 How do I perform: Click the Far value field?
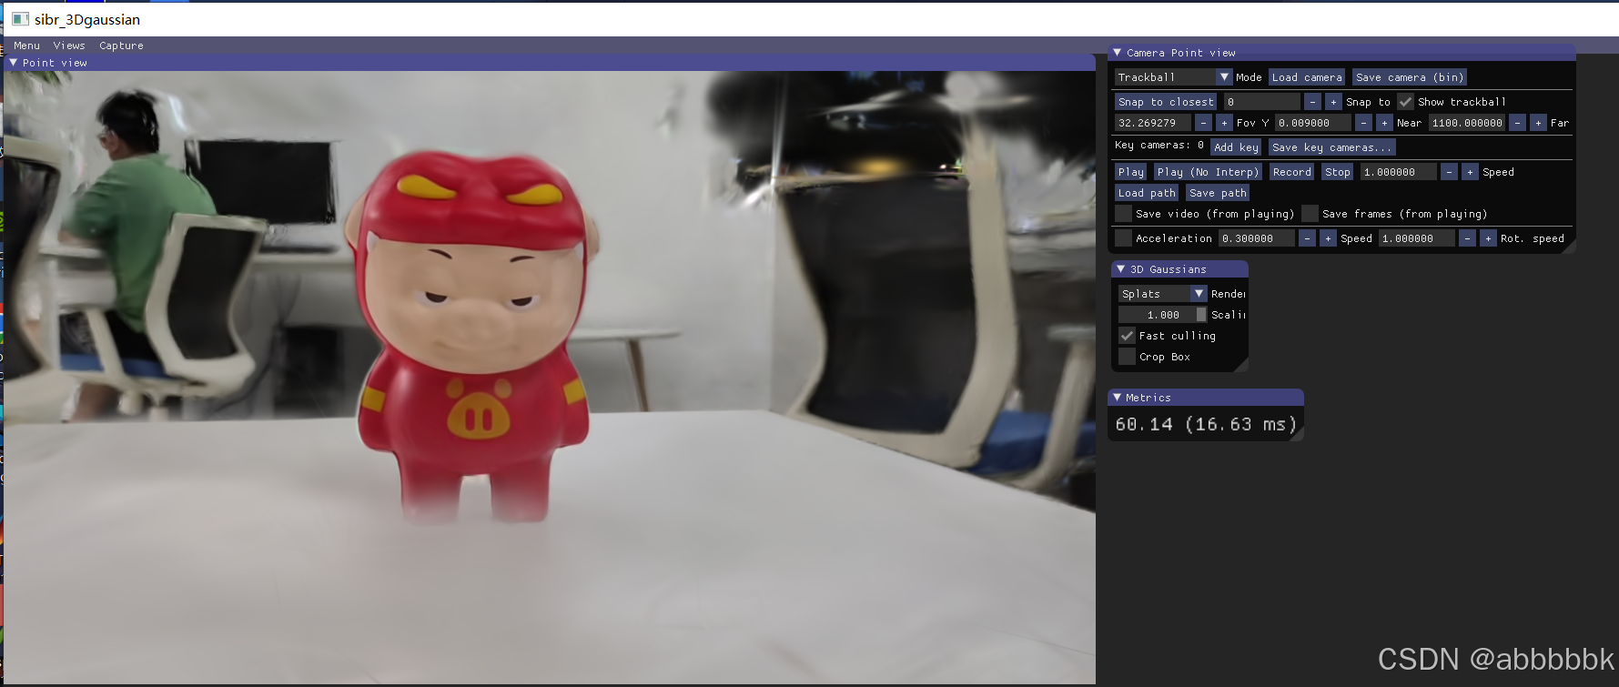pyautogui.click(x=1467, y=123)
